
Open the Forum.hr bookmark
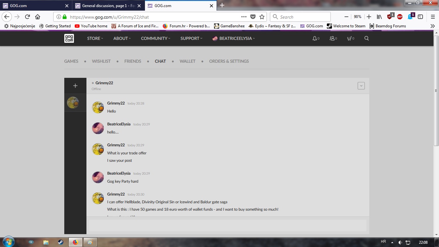tap(186, 26)
